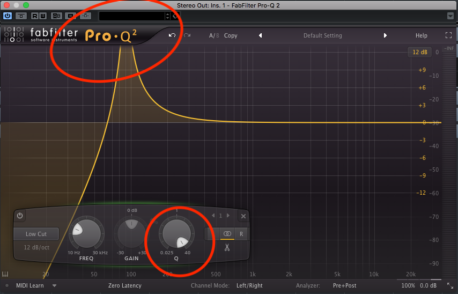Toggle the piano display keyboard icon
This screenshot has height=294, width=458.
pos(5,274)
